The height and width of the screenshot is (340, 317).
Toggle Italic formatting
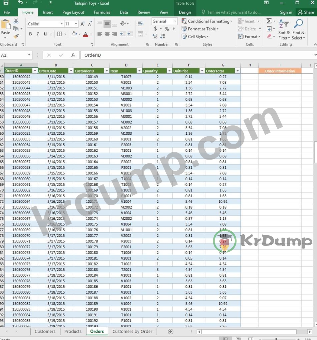click(x=38, y=34)
